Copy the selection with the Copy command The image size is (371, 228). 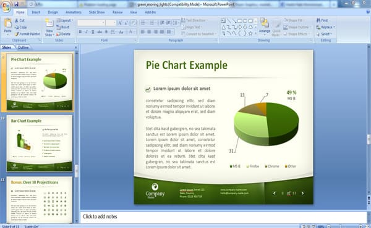(x=20, y=27)
